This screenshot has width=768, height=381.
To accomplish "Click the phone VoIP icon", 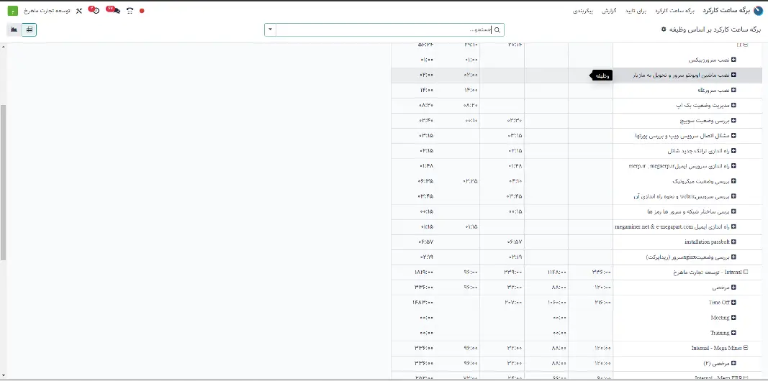I will (x=130, y=12).
